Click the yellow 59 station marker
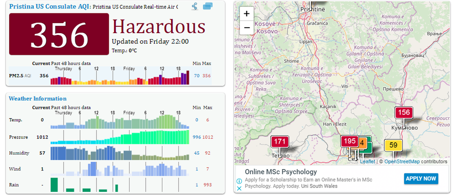452x195 pixels. tap(393, 145)
